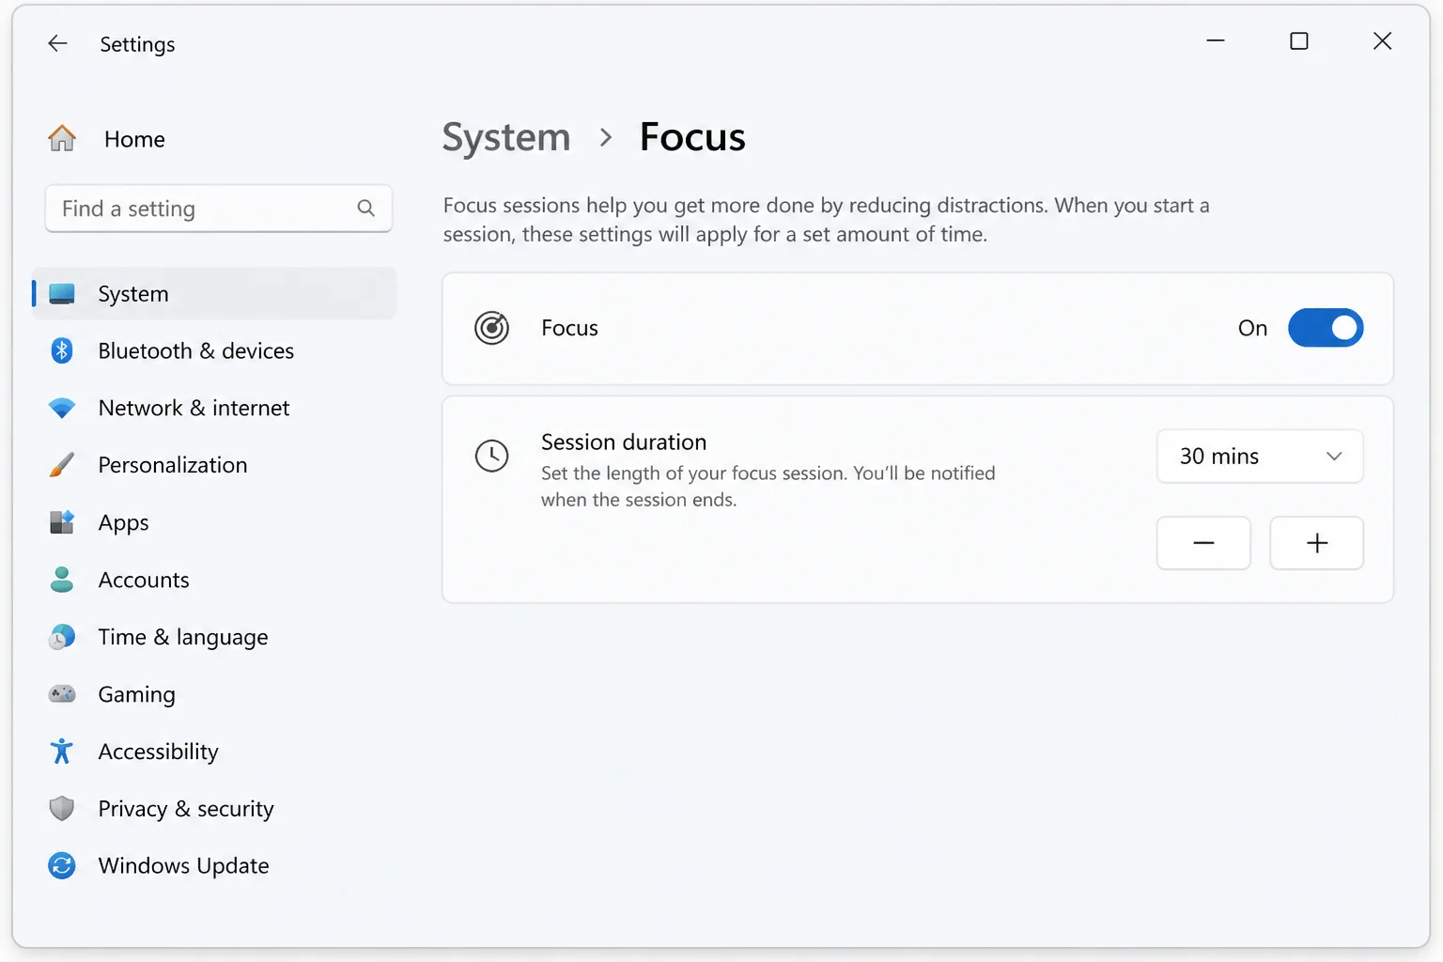Go to Time & language settings
Screen dimensions: 1443x962
[214, 637]
